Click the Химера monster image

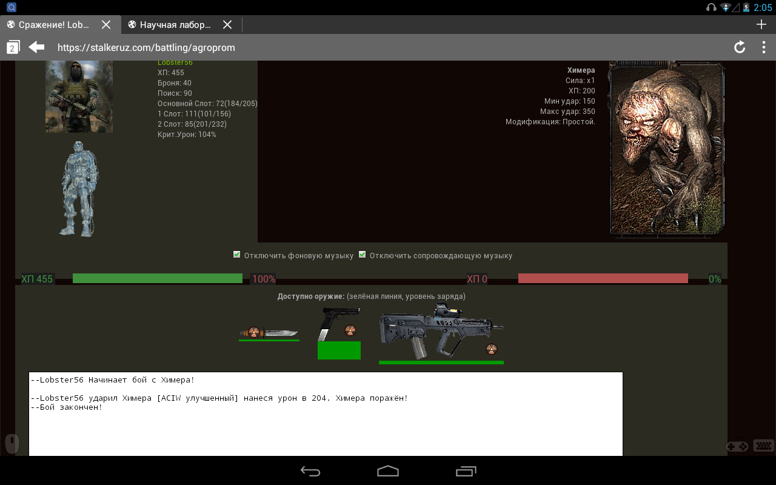click(667, 148)
